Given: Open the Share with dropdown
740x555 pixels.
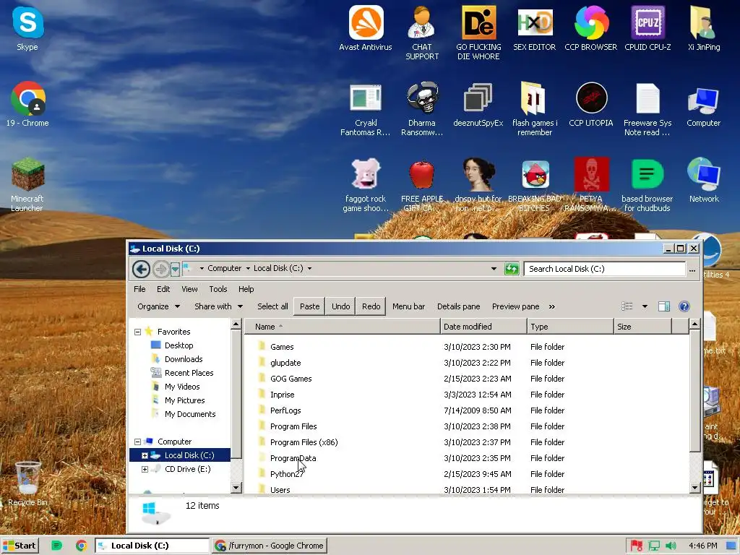Looking at the screenshot, I should 218,306.
